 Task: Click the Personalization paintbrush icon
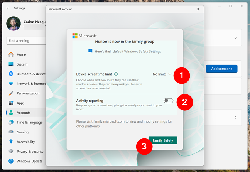pyautogui.click(x=11, y=93)
